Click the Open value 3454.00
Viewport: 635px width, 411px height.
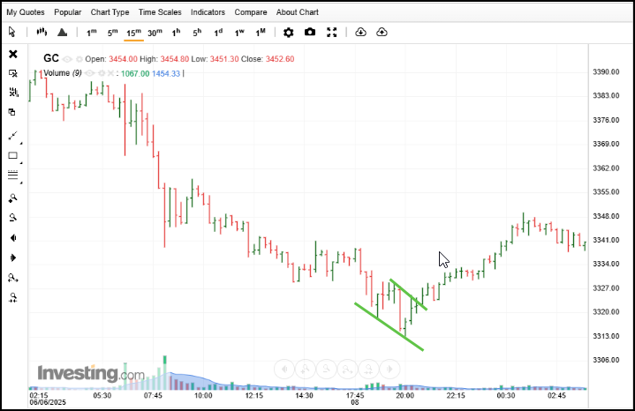pos(123,59)
